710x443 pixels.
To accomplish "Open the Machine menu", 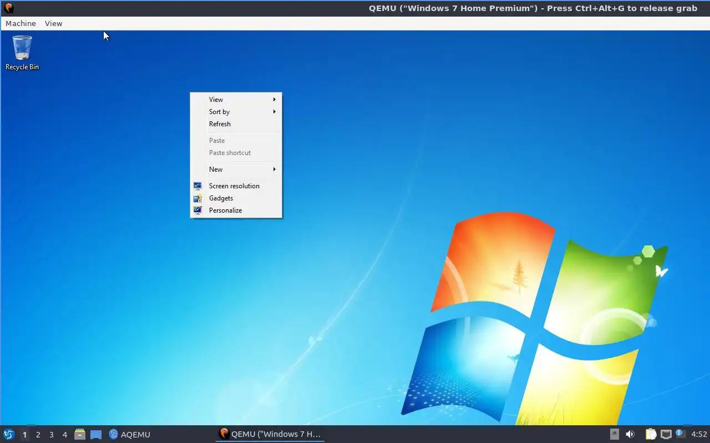I will tap(21, 23).
